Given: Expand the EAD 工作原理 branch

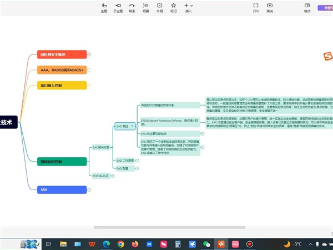Looking at the screenshot, I should click(x=137, y=161).
